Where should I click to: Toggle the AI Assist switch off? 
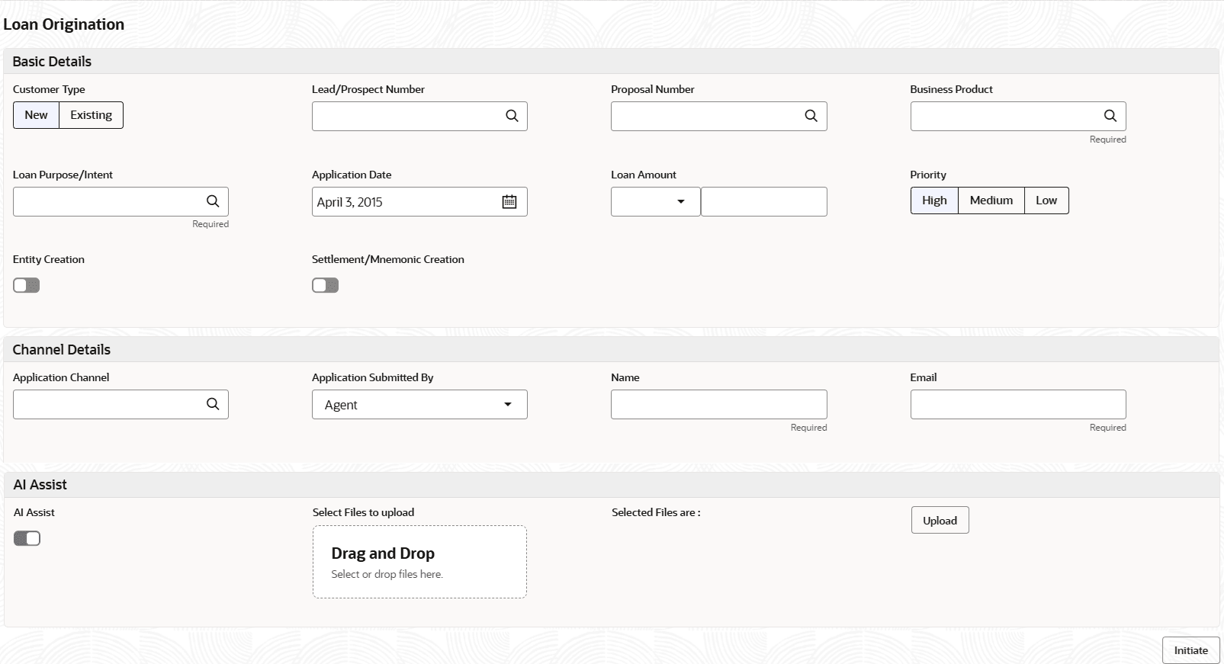pyautogui.click(x=27, y=538)
